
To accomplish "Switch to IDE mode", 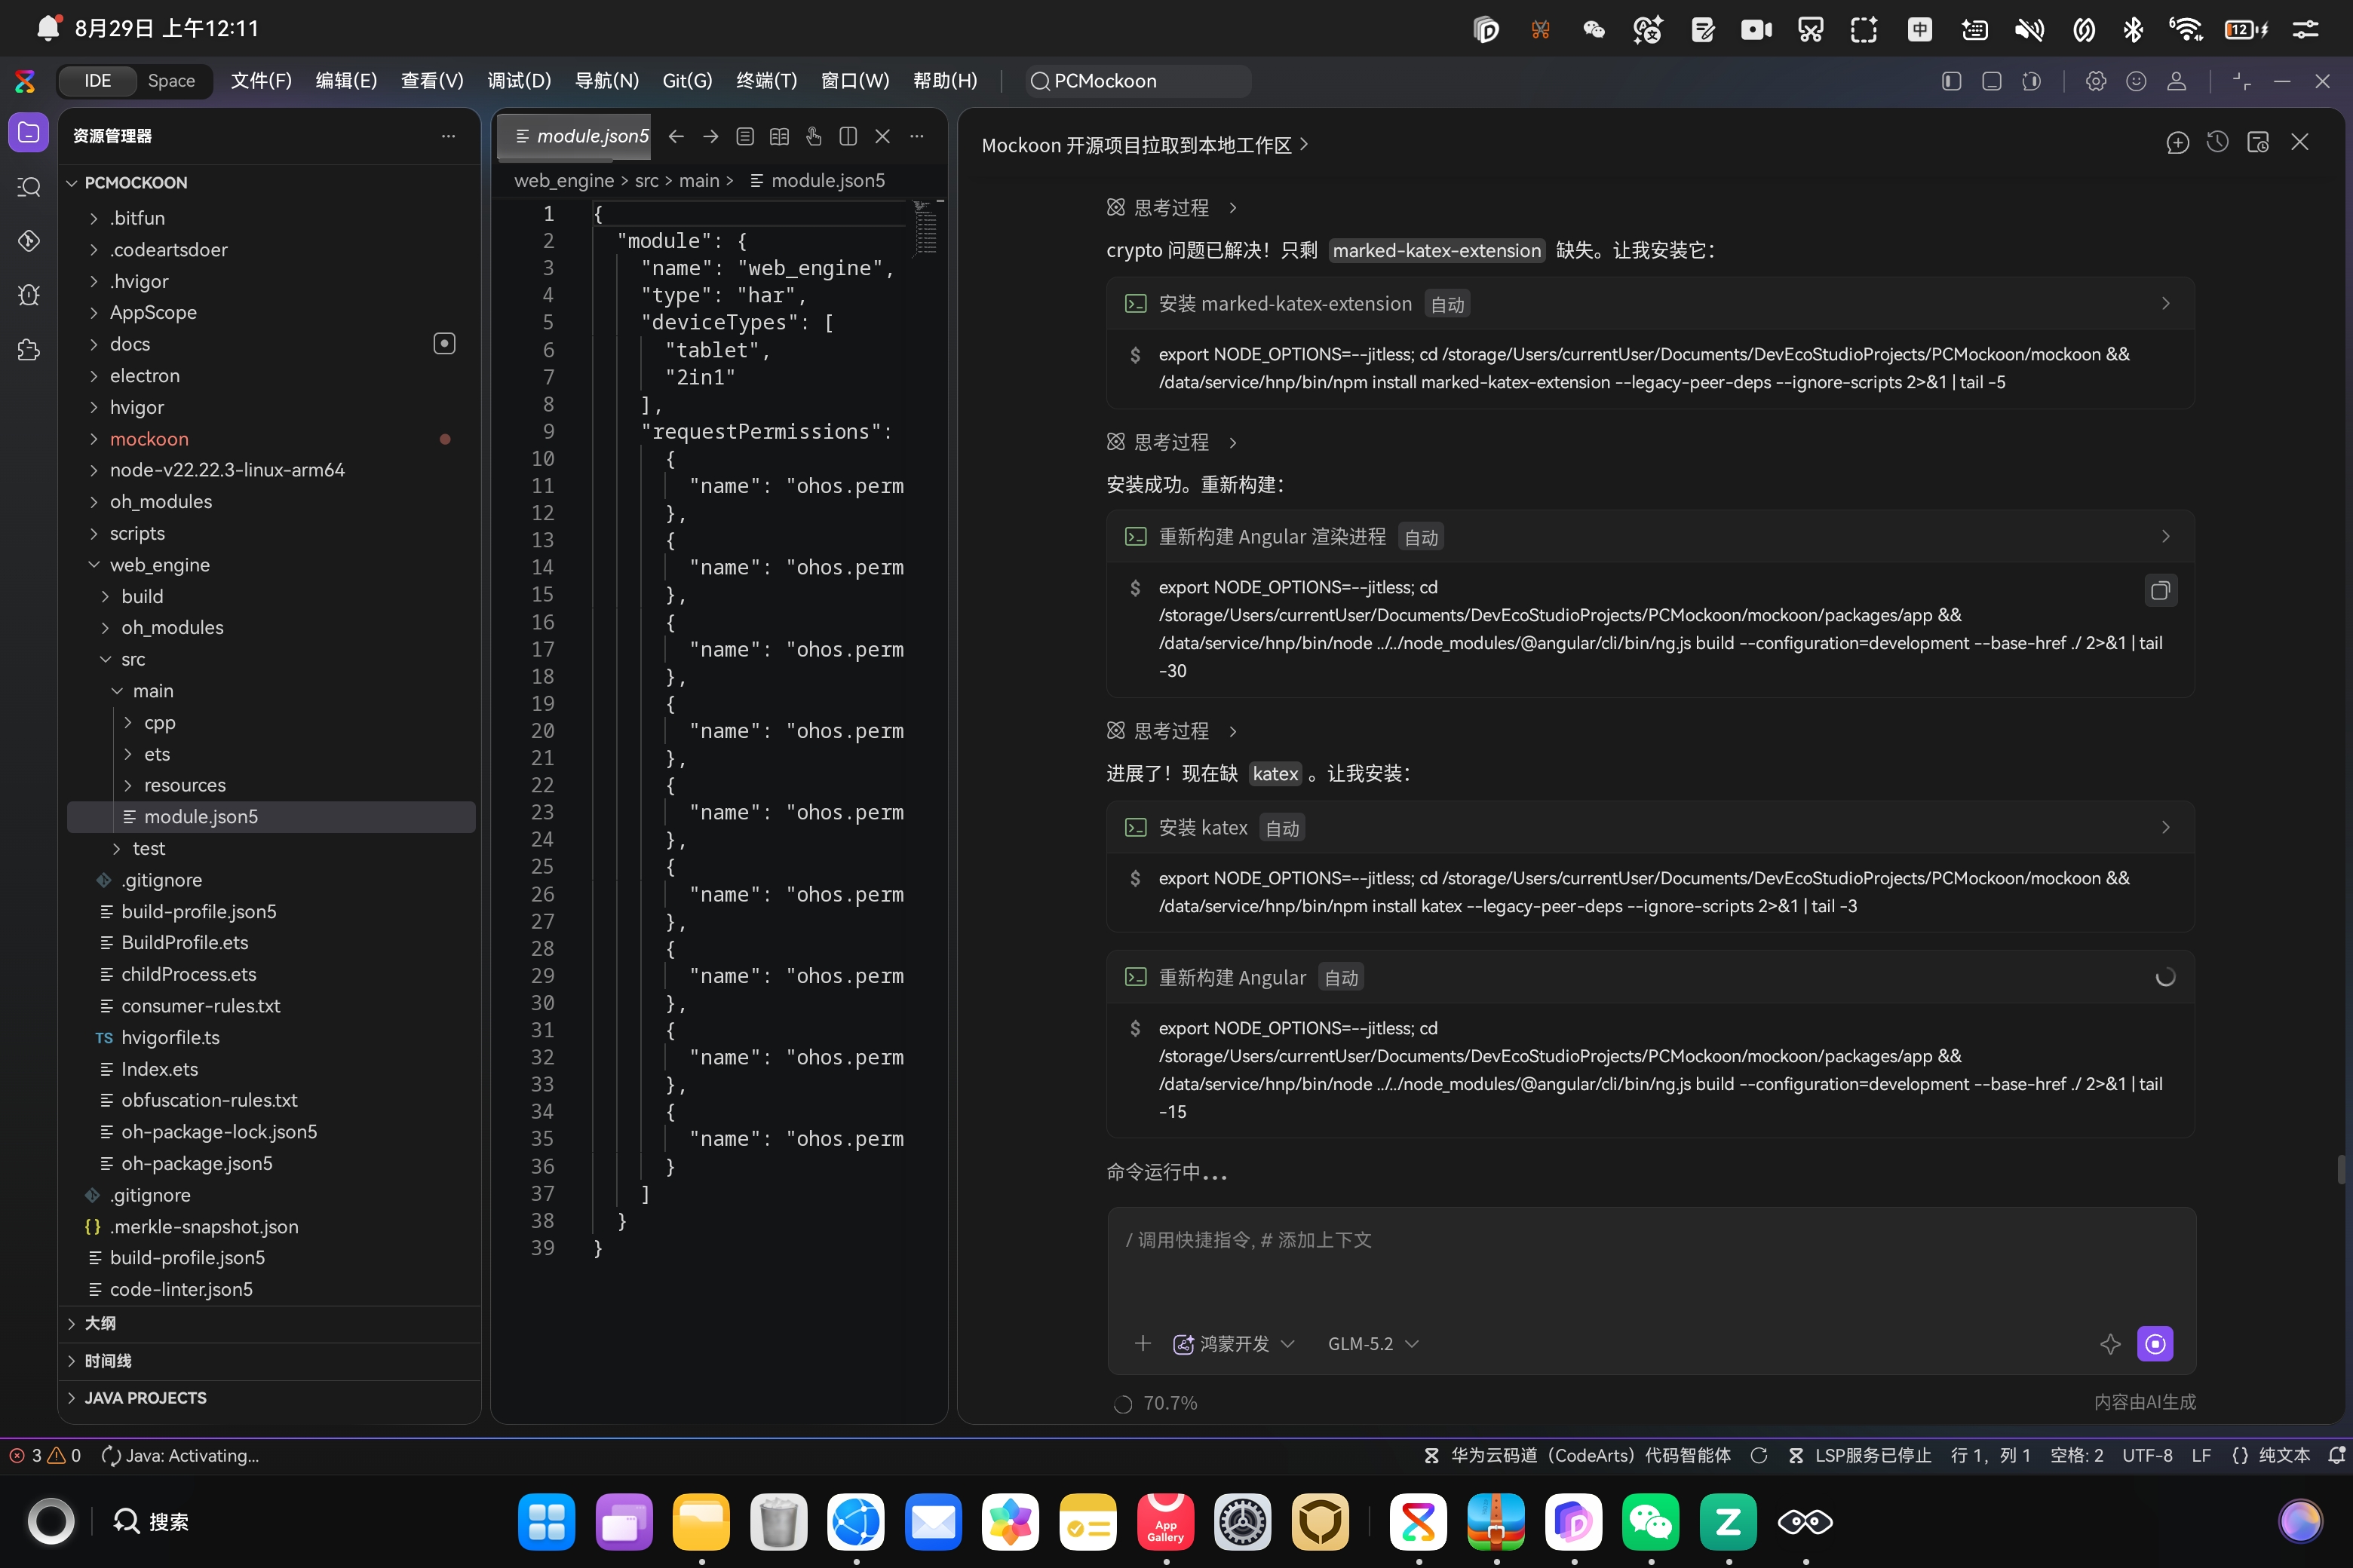I will 97,81.
